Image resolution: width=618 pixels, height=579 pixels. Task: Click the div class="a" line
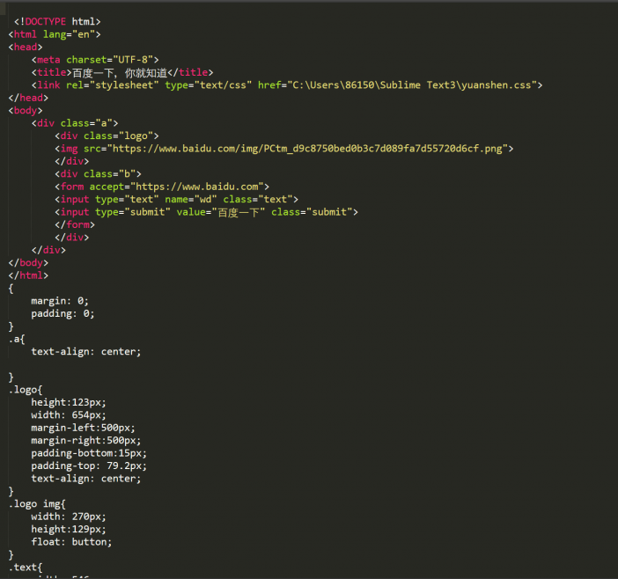75,123
